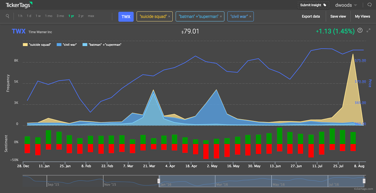Click Export data
This screenshot has width=376, height=193.
pyautogui.click(x=311, y=16)
